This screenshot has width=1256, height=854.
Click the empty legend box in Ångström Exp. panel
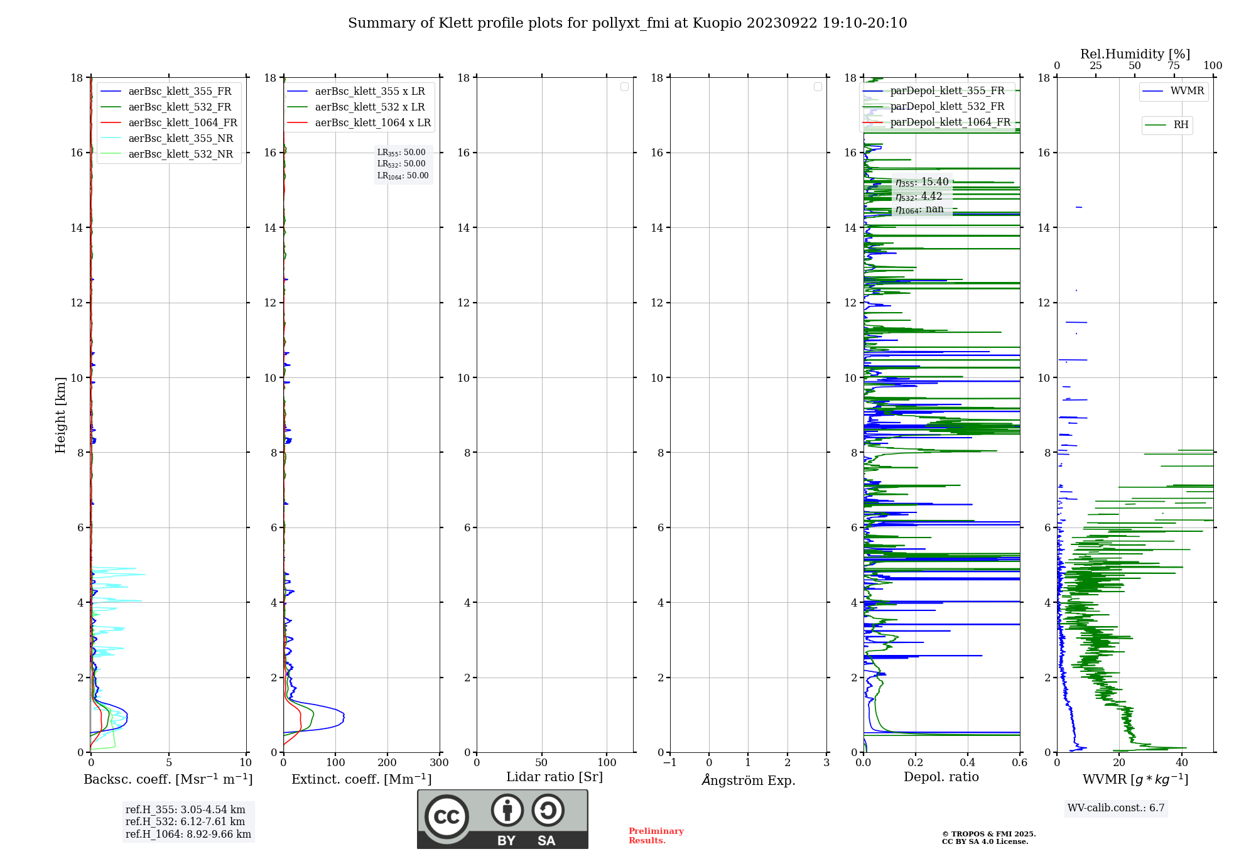pos(818,87)
